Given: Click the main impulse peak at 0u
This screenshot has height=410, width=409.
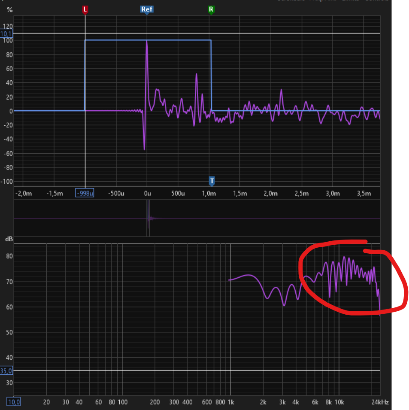Looking at the screenshot, I should (147, 41).
